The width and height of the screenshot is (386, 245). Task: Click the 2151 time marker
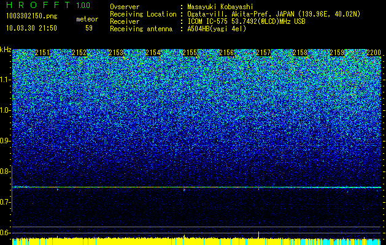(42, 53)
